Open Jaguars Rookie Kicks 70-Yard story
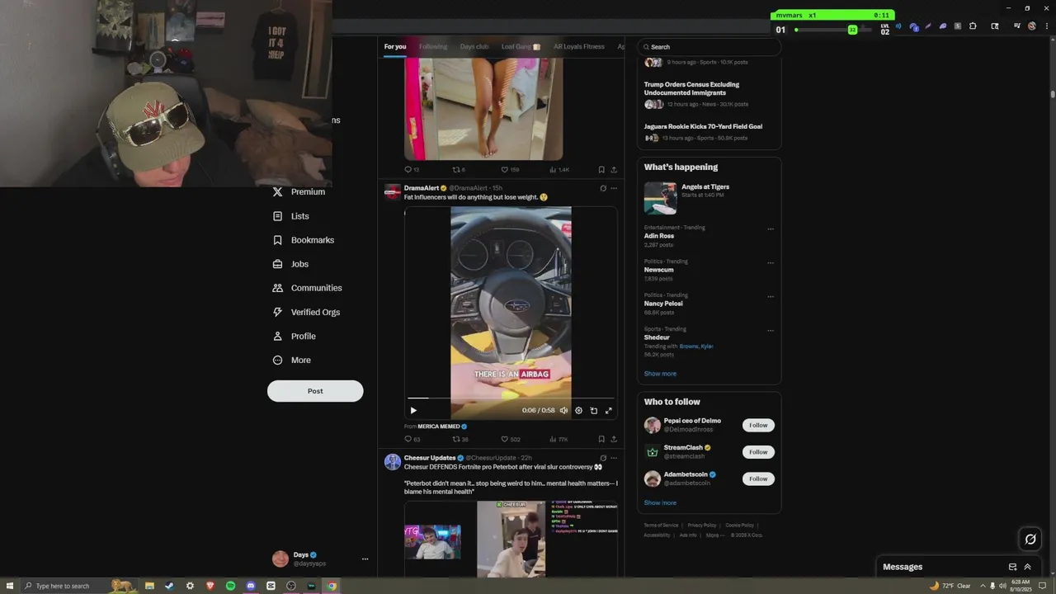Screen dimensions: 1056x594 pyautogui.click(x=703, y=126)
